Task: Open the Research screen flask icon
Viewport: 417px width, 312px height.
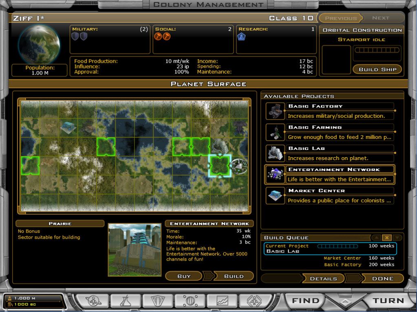Action: tap(125, 300)
